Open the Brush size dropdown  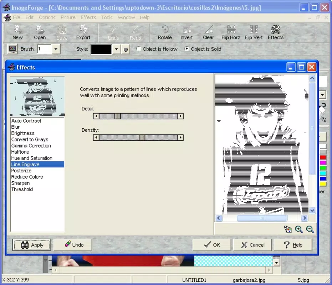[56, 49]
